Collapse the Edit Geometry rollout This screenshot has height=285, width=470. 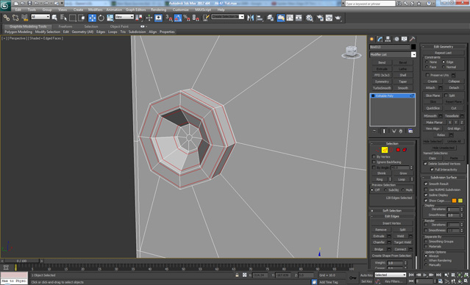point(444,46)
